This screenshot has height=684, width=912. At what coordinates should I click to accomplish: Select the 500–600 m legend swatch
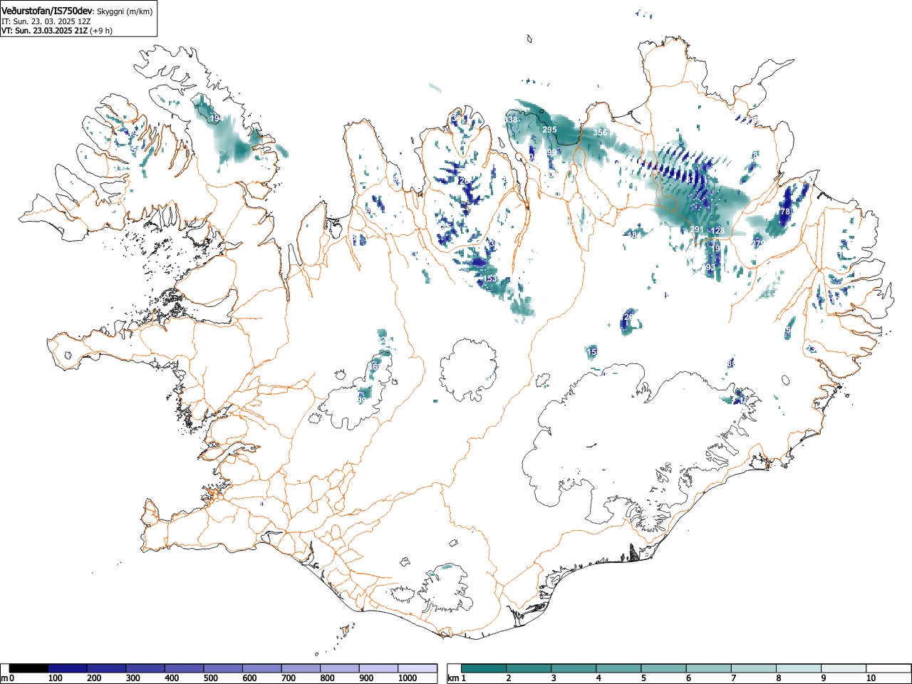tap(223, 668)
